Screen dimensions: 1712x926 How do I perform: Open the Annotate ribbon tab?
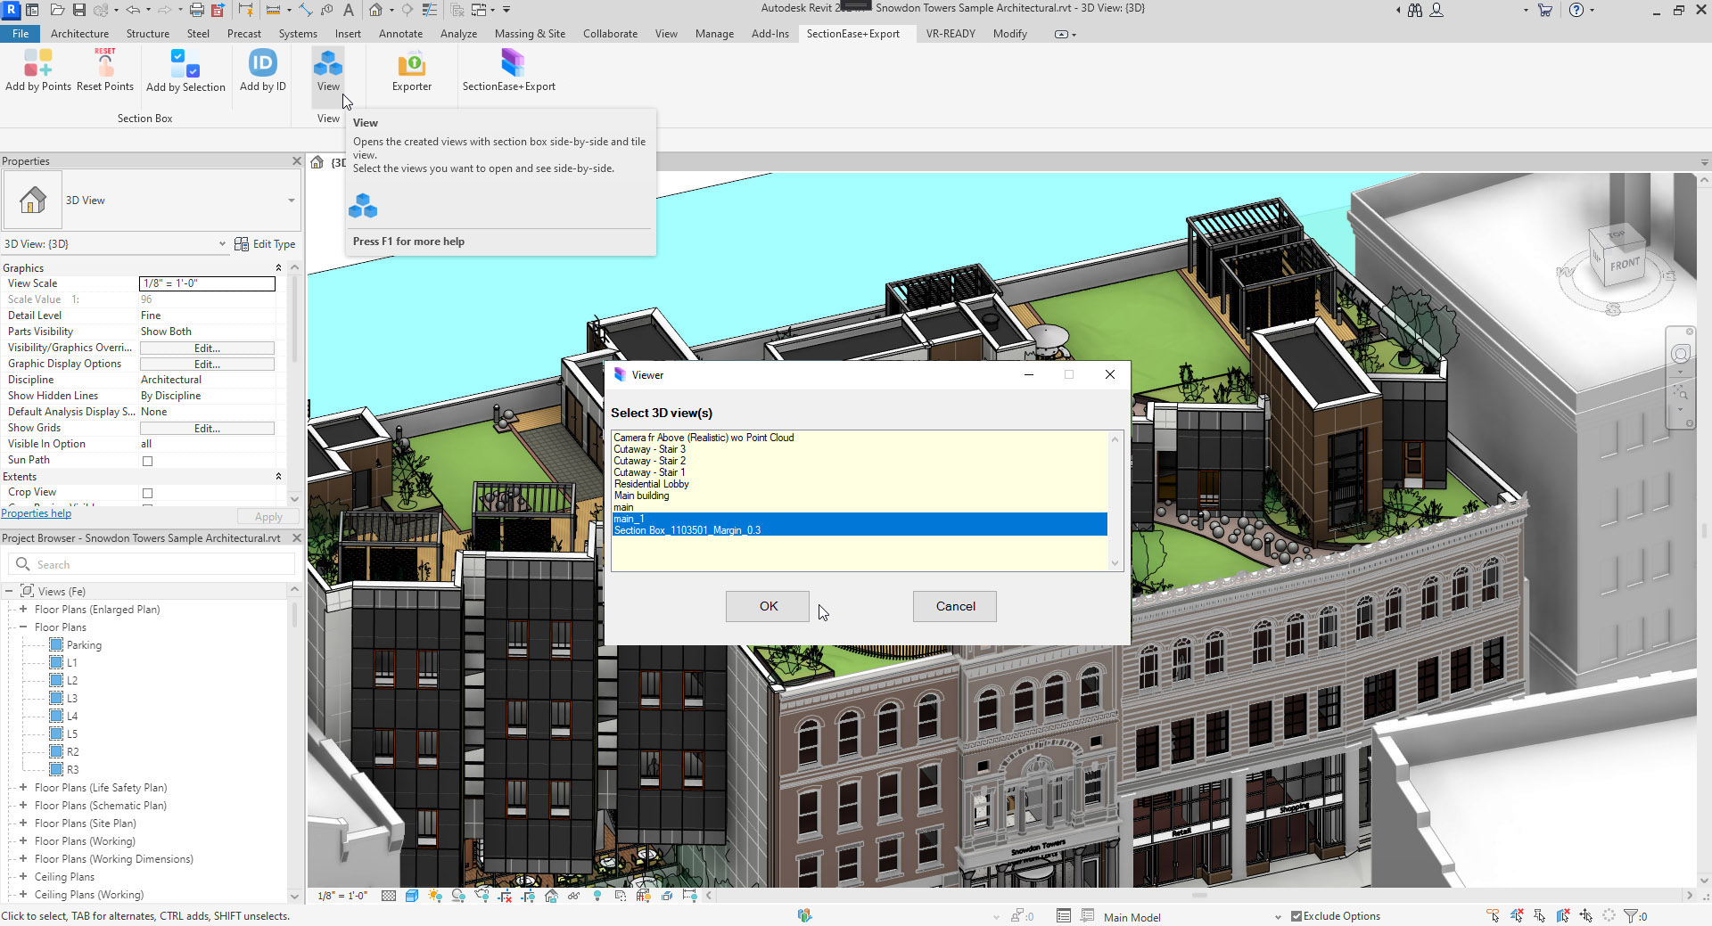[x=401, y=34]
